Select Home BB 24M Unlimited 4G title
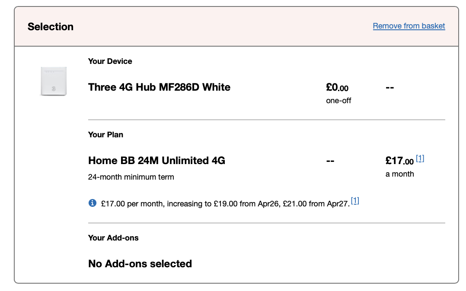 (x=156, y=161)
